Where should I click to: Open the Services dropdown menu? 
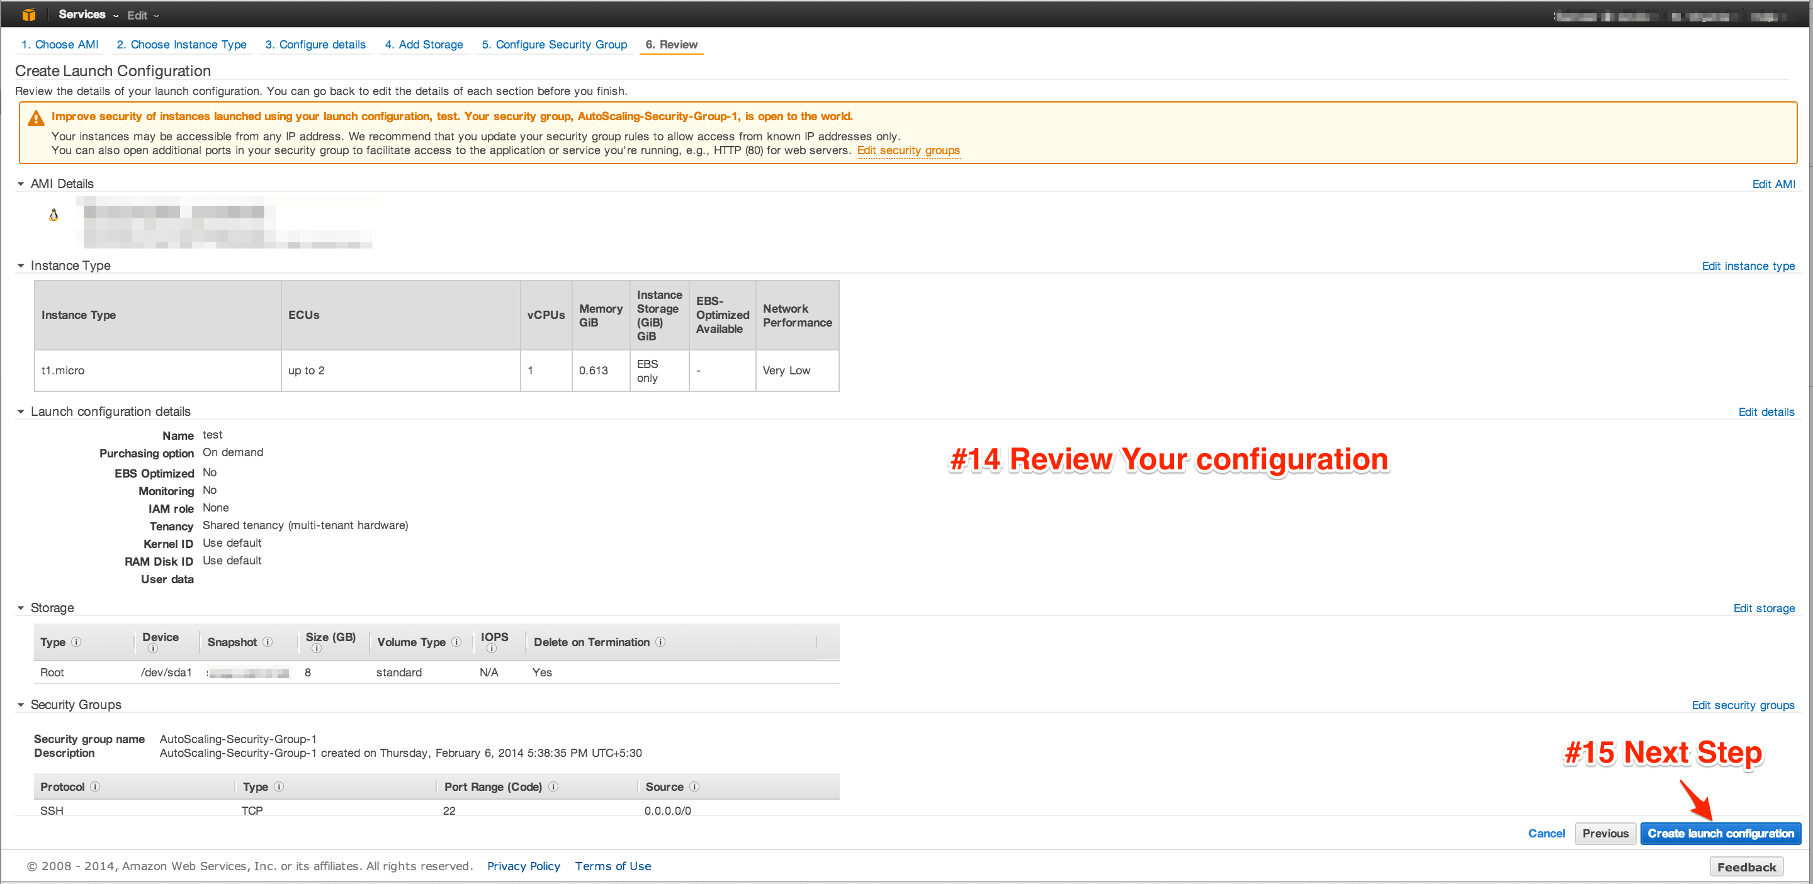click(x=88, y=14)
